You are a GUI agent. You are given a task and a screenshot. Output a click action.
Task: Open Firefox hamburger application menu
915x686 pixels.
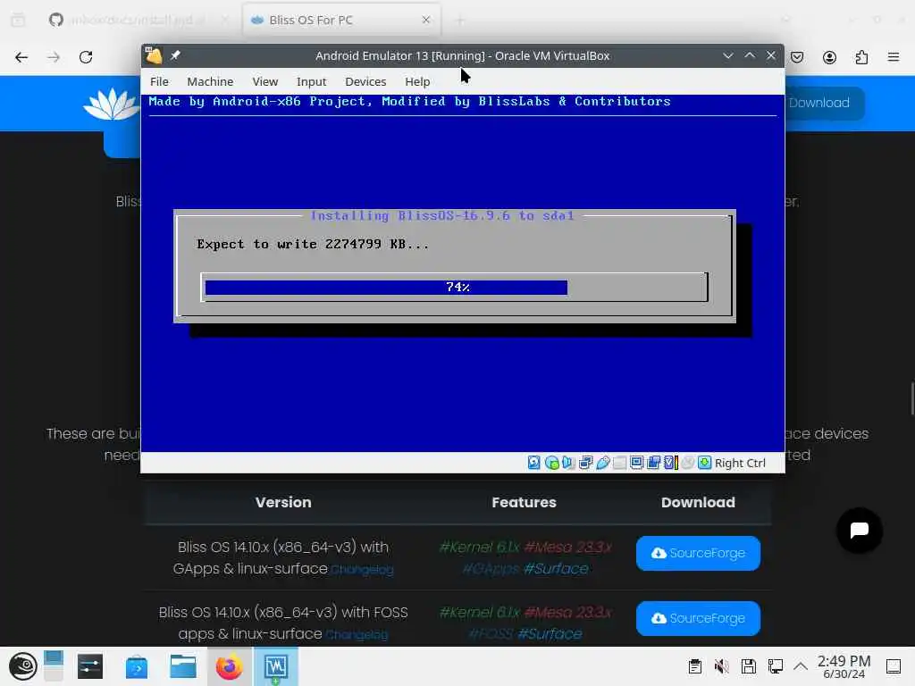click(x=894, y=57)
